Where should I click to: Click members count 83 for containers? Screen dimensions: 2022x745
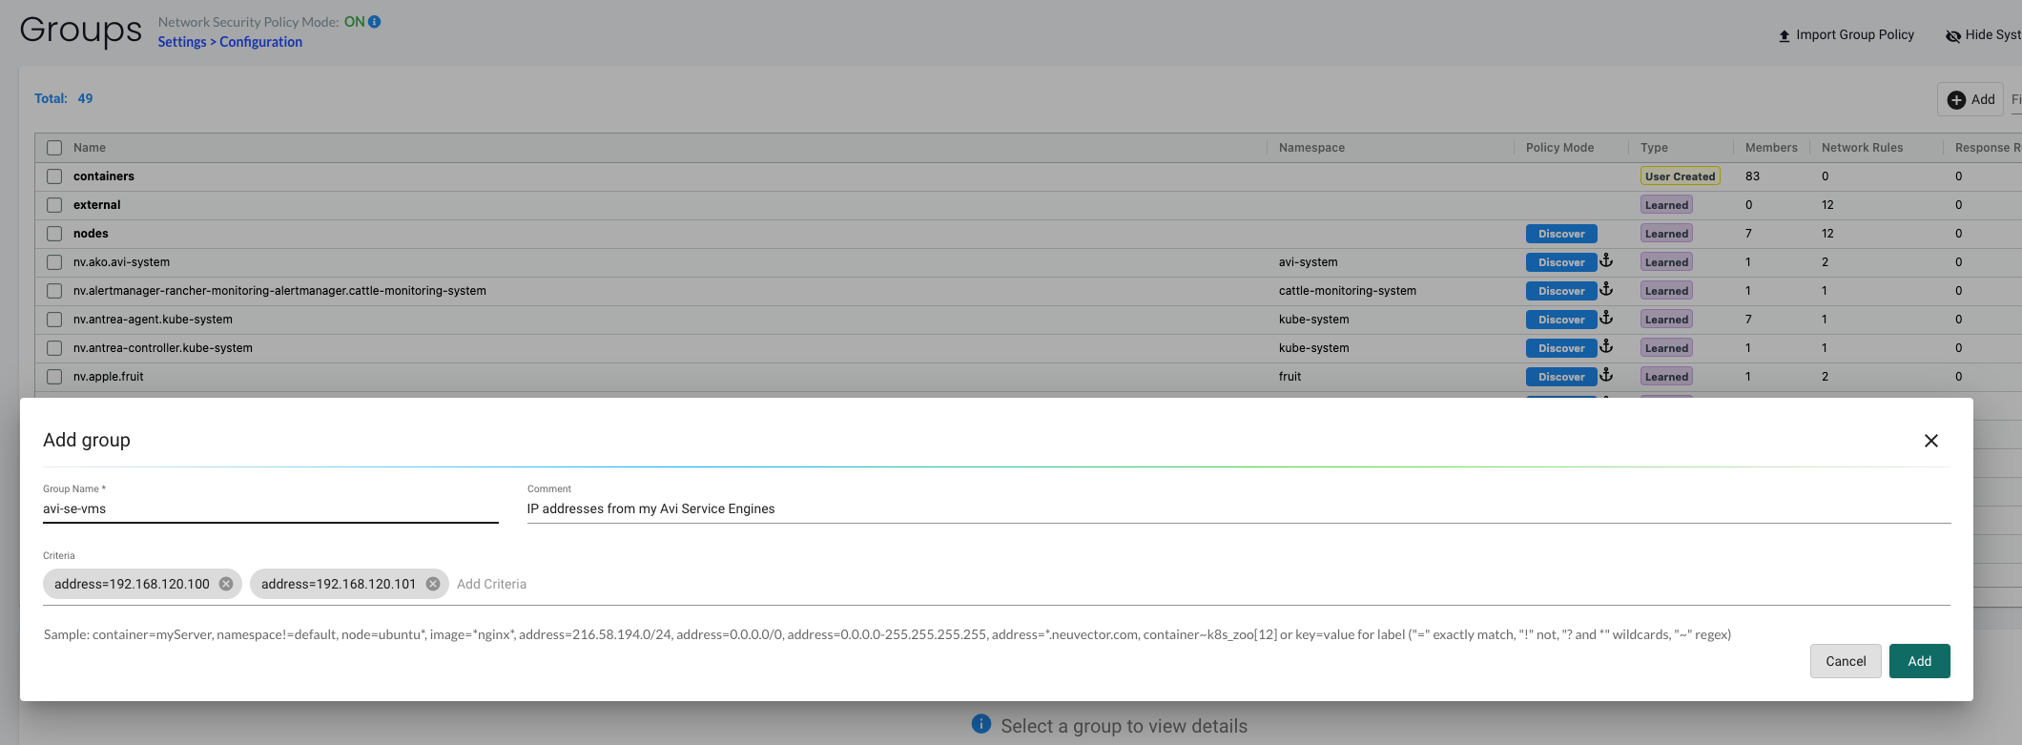coord(1752,176)
